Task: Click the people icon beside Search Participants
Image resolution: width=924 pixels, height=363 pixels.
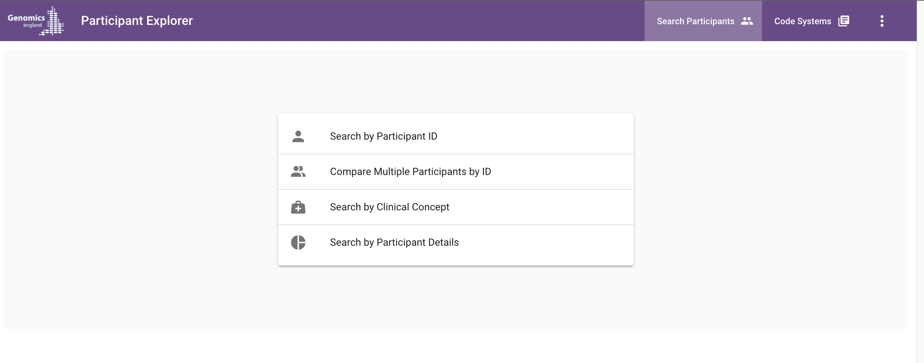Action: [x=747, y=21]
